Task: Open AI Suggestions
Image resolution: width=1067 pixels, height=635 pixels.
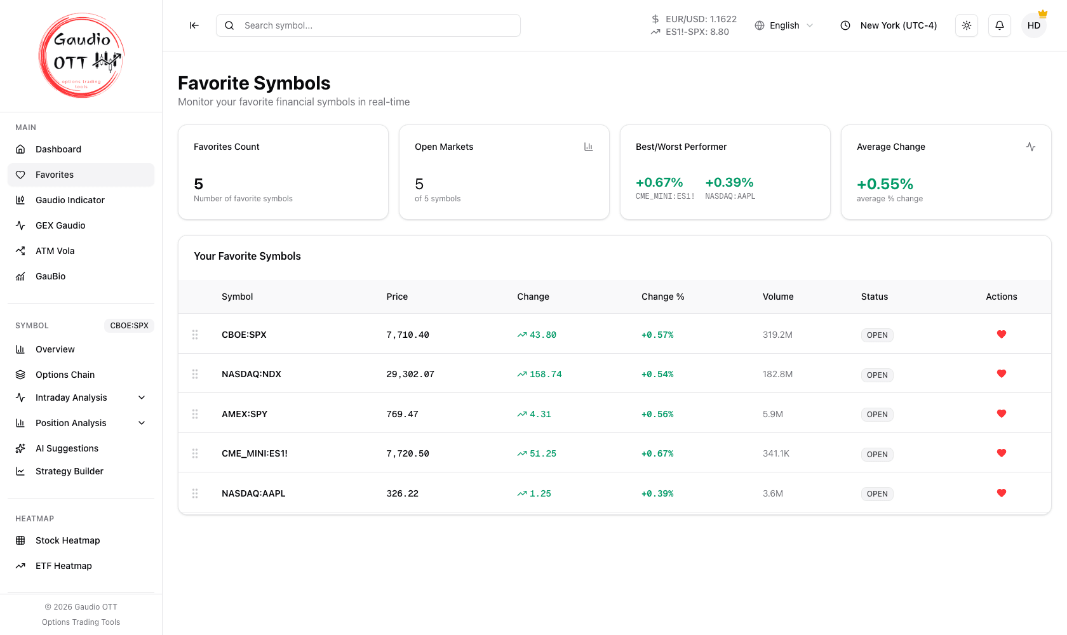Action: coord(81,448)
